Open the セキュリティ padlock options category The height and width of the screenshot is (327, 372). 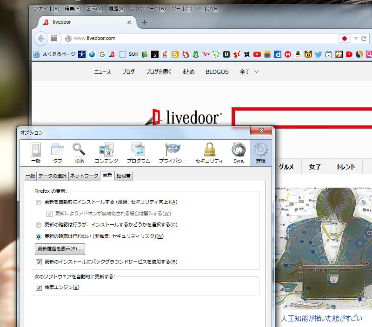tap(209, 153)
